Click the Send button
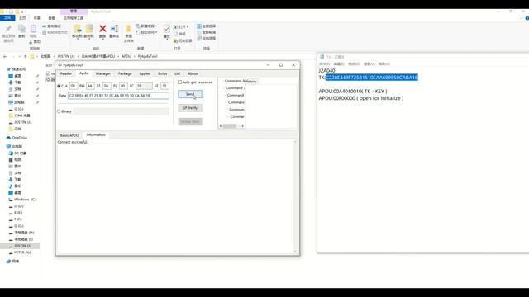 (190, 94)
